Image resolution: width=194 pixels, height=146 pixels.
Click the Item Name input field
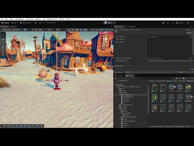pyautogui.click(x=169, y=39)
